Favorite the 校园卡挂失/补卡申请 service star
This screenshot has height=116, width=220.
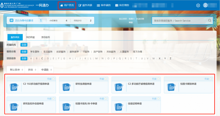(x=106, y=98)
